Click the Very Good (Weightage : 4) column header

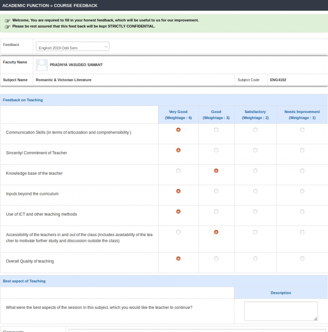(x=178, y=115)
